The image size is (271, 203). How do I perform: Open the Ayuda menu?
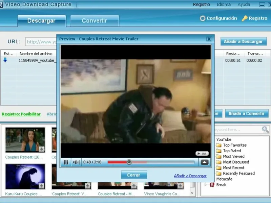click(244, 4)
